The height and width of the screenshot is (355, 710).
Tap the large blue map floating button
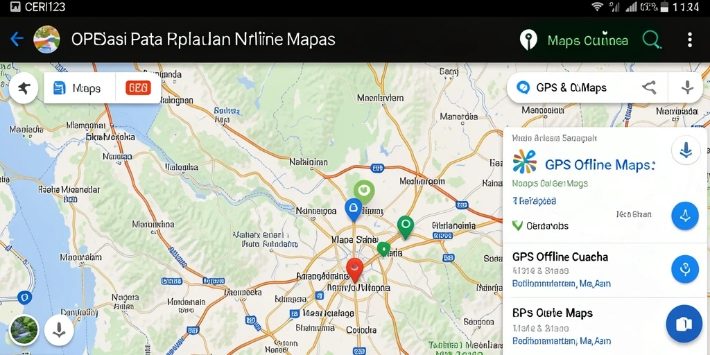[684, 323]
